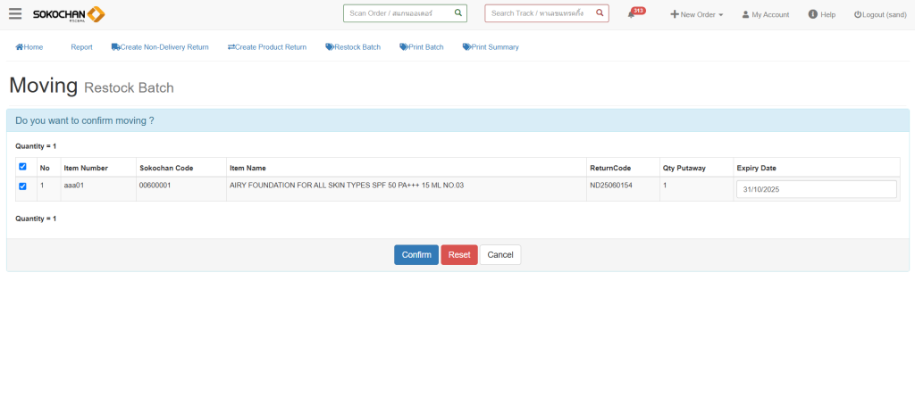The image size is (915, 413).
Task: Click the Sokochan logo
Action: (69, 14)
